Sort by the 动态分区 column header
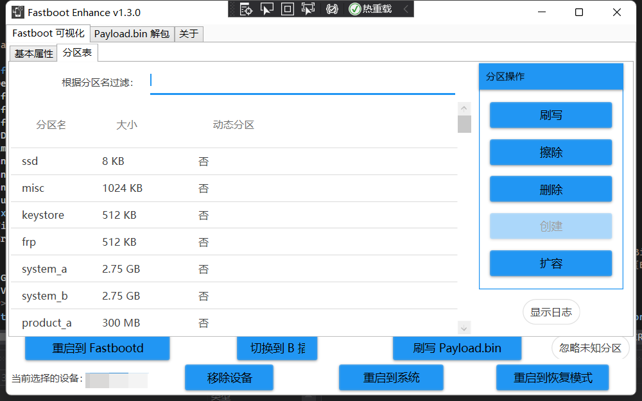This screenshot has height=401, width=642. pyautogui.click(x=234, y=125)
